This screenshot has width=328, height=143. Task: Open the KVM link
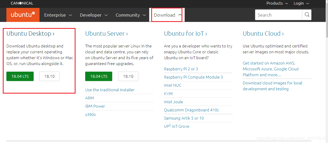168,94
